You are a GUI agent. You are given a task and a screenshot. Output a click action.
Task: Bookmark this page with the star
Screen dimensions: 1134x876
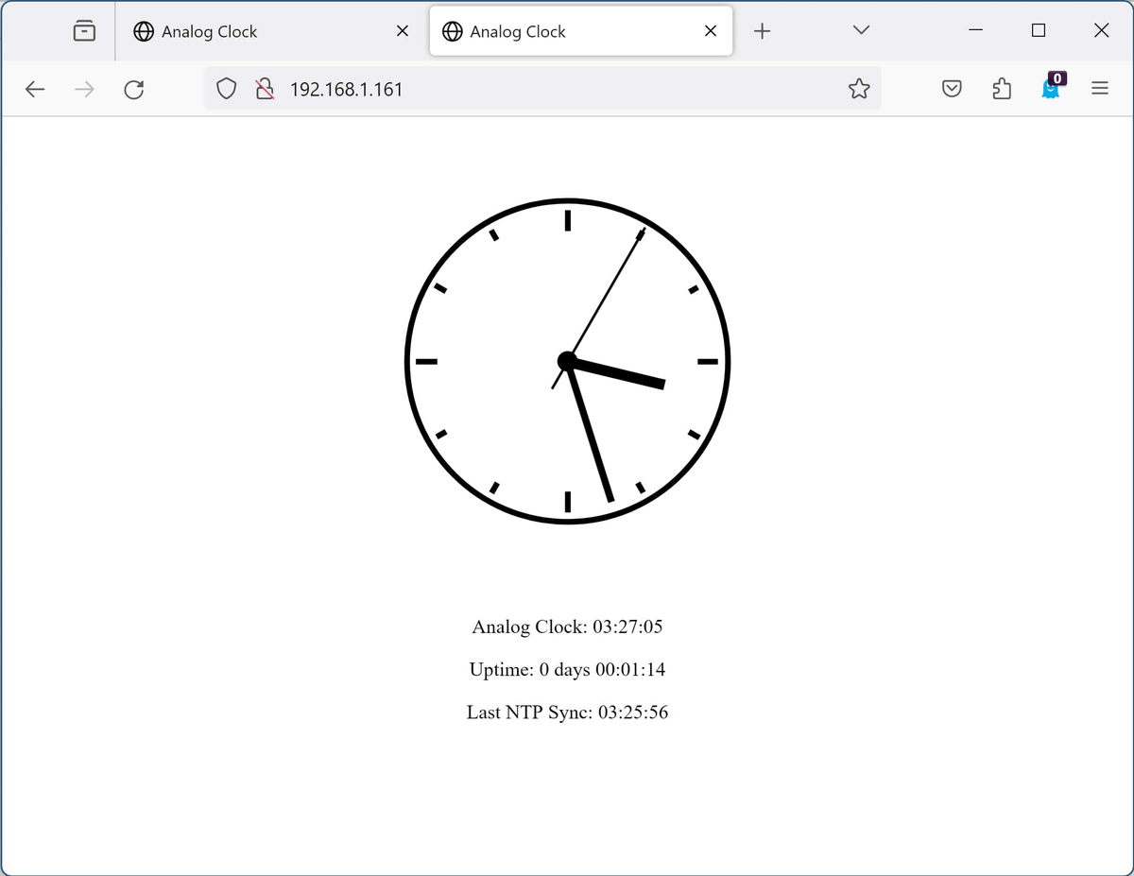click(x=858, y=90)
